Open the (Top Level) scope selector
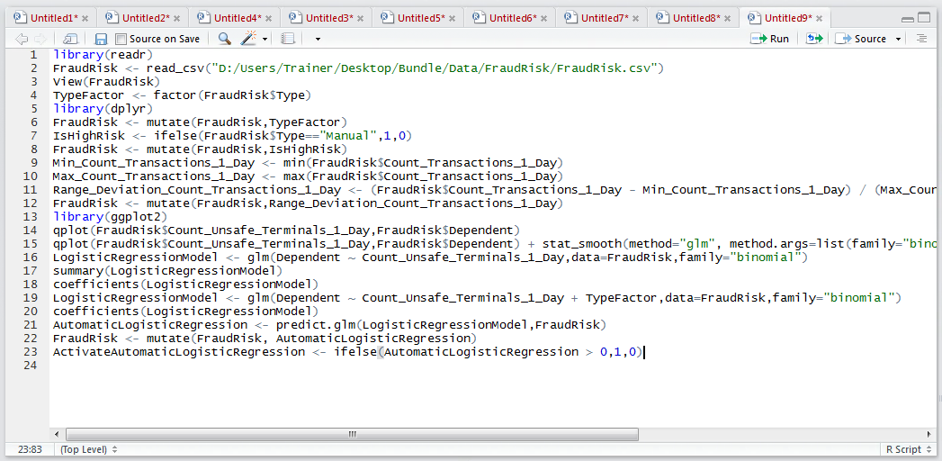Screen dimensions: 942x461 (x=89, y=449)
